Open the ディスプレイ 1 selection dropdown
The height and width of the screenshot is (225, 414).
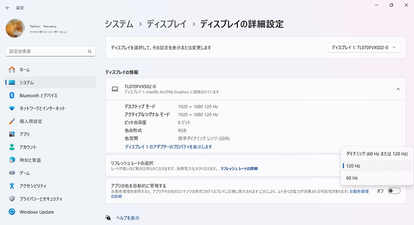pyautogui.click(x=364, y=47)
